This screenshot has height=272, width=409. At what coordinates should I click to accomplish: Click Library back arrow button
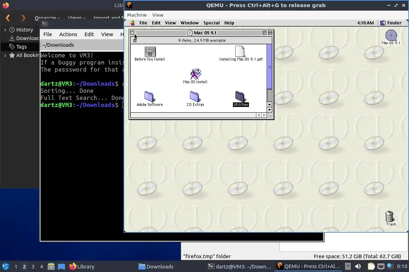pyautogui.click(x=8, y=18)
